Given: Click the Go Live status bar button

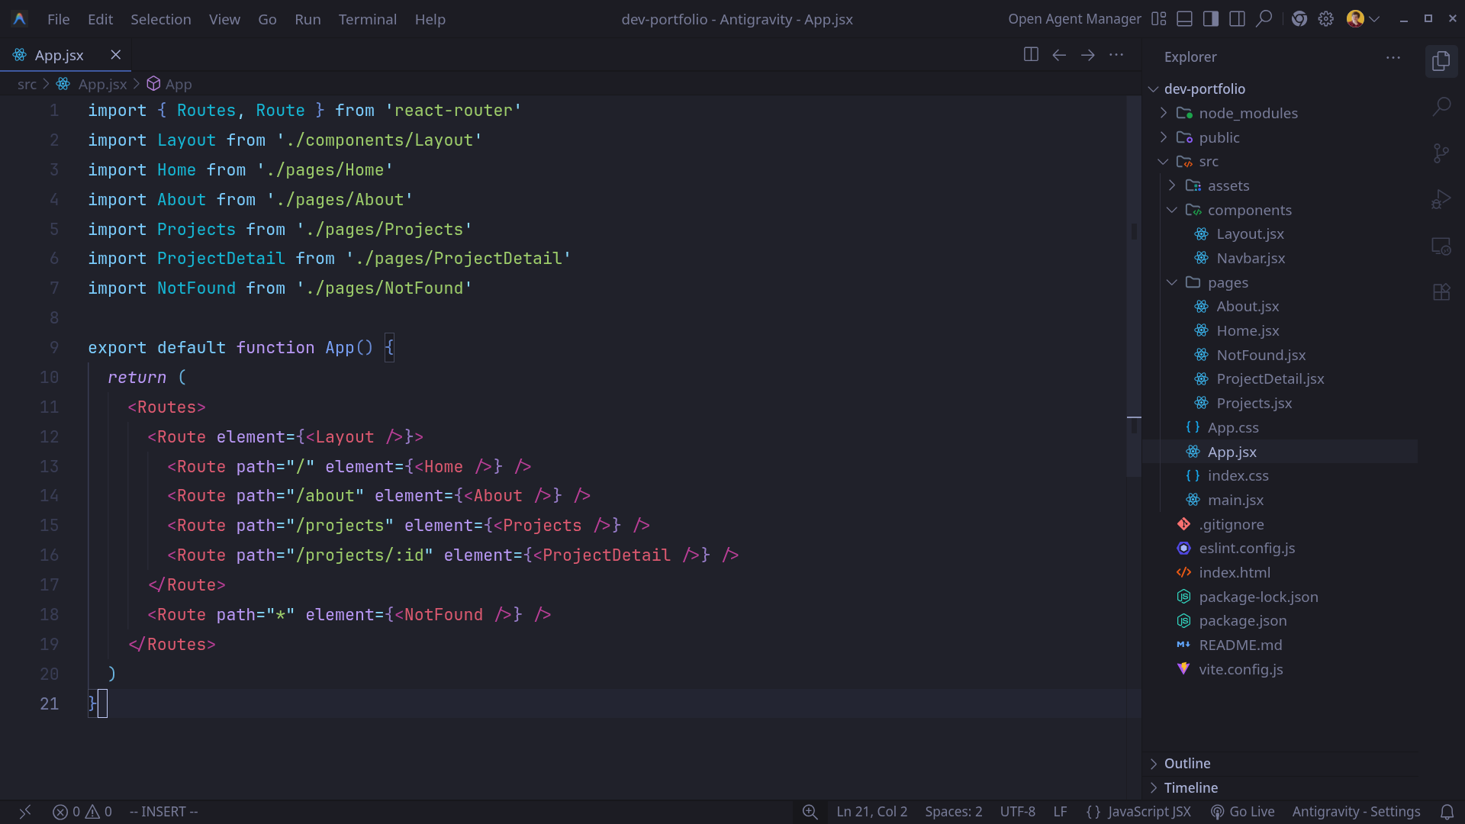Looking at the screenshot, I should tap(1242, 812).
